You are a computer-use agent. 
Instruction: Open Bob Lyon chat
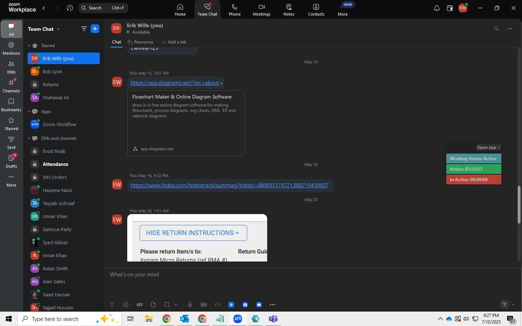click(x=63, y=71)
